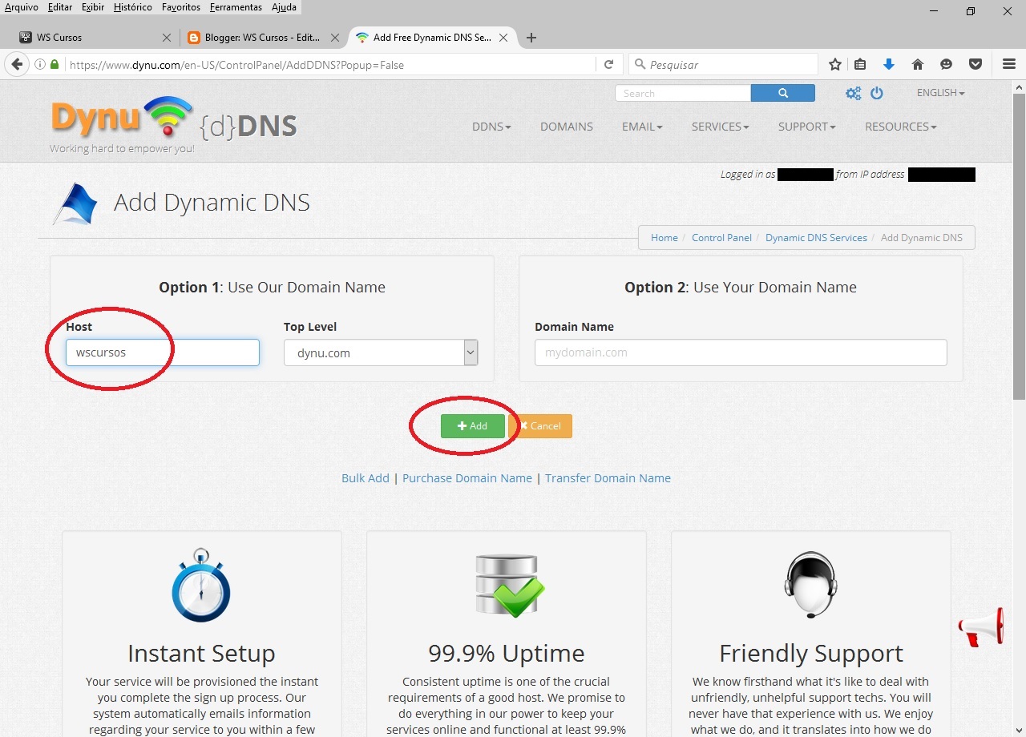The width and height of the screenshot is (1026, 737).
Task: Open the Editar menu
Action: [60, 7]
